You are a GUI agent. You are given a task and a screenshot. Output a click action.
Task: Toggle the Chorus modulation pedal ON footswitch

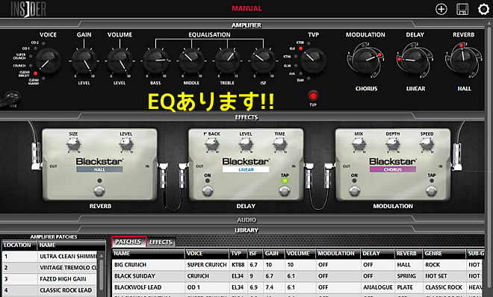(354, 190)
